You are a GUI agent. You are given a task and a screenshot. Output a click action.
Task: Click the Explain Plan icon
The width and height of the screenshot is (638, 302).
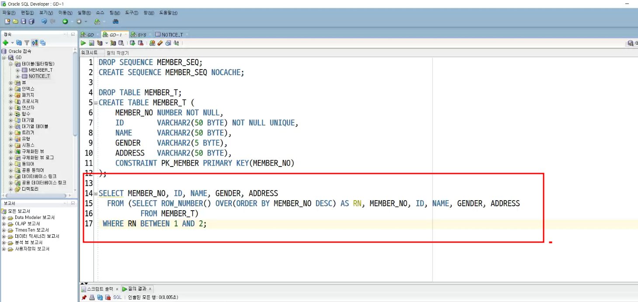(x=100, y=43)
